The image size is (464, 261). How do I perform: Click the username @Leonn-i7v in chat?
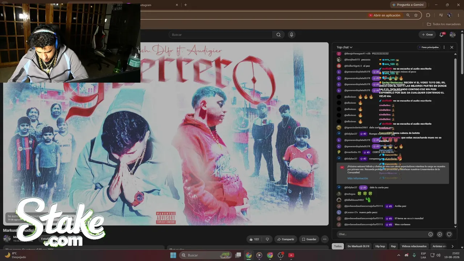tap(351, 212)
